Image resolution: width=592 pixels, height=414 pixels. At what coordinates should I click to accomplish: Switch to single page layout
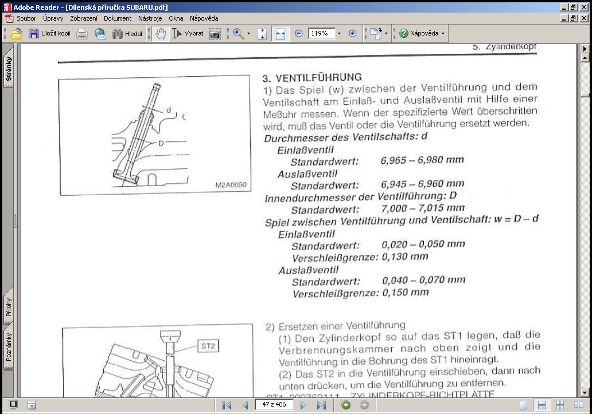[x=523, y=405]
